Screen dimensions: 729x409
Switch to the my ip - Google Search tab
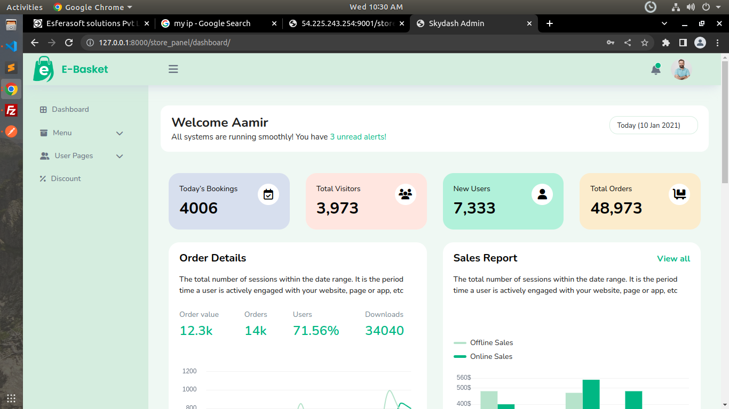(x=212, y=23)
